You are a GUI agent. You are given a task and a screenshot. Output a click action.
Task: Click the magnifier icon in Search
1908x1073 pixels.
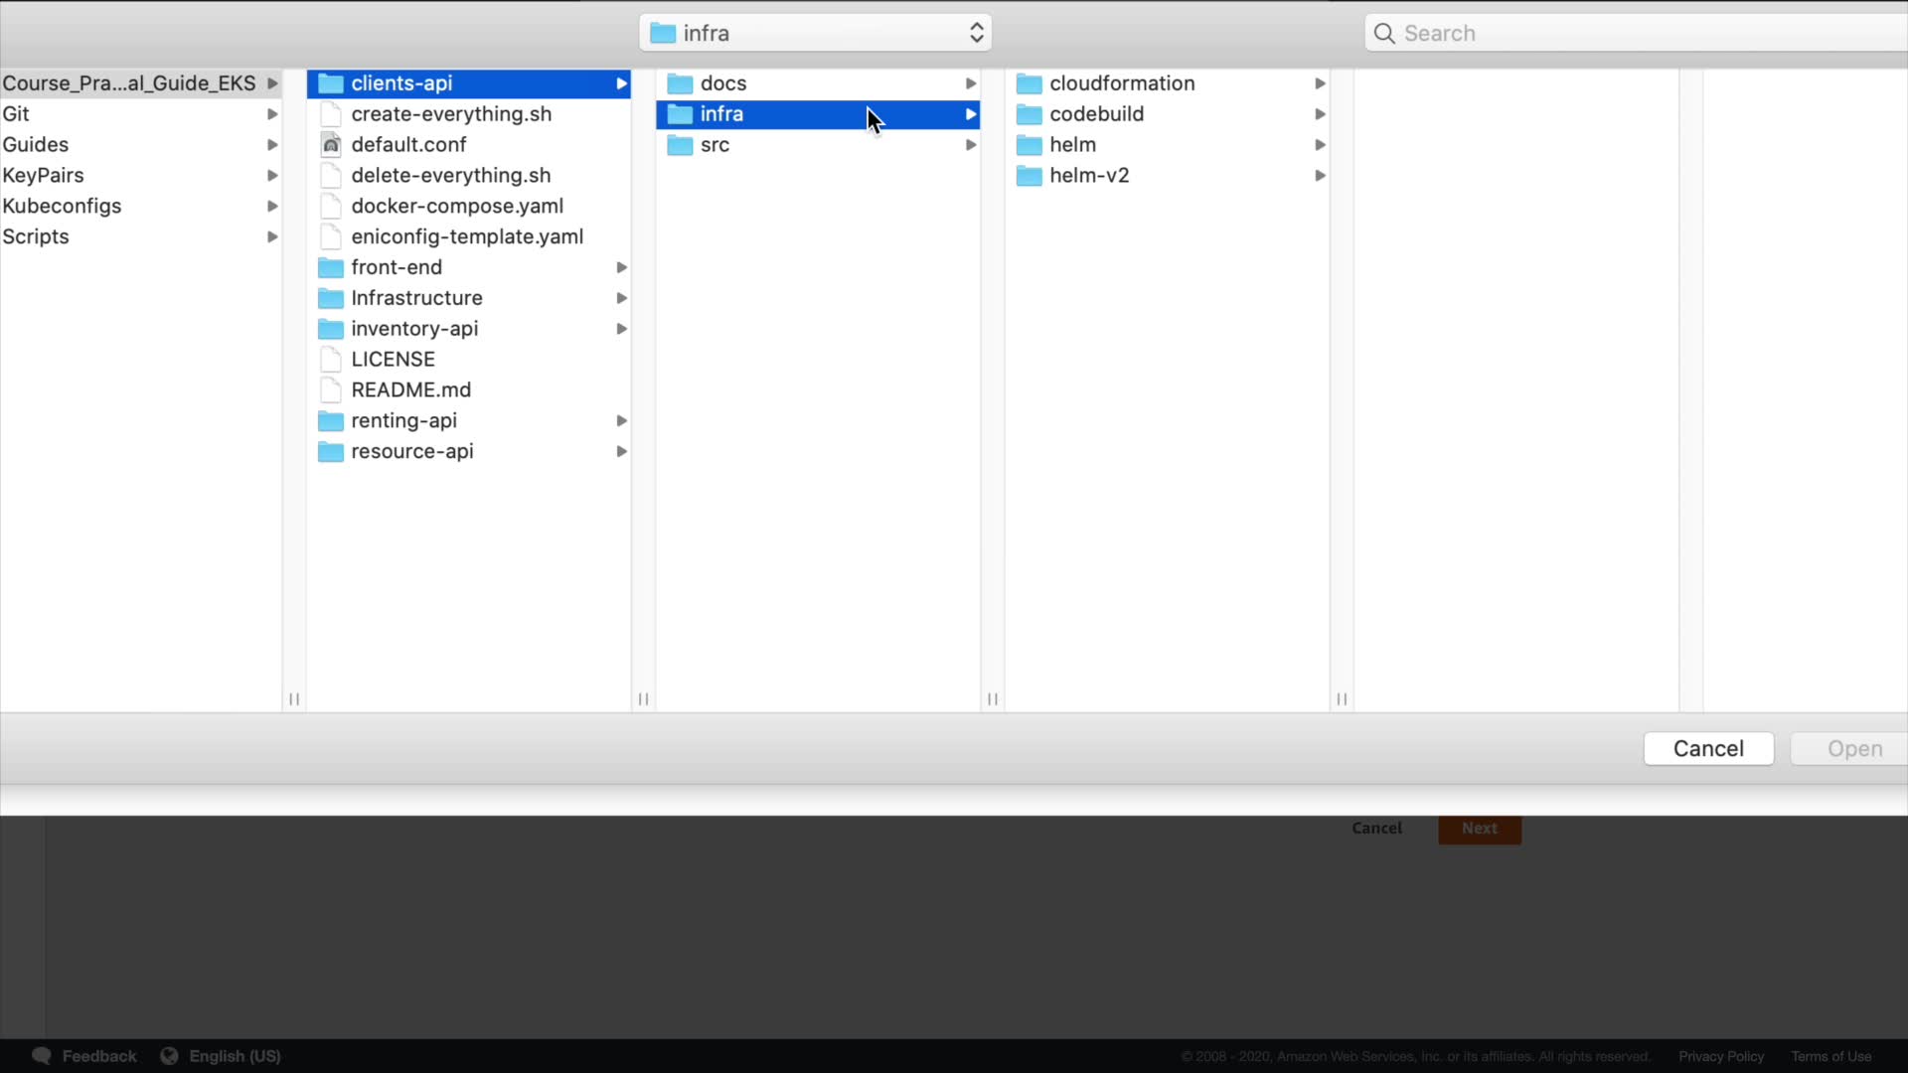coord(1384,34)
